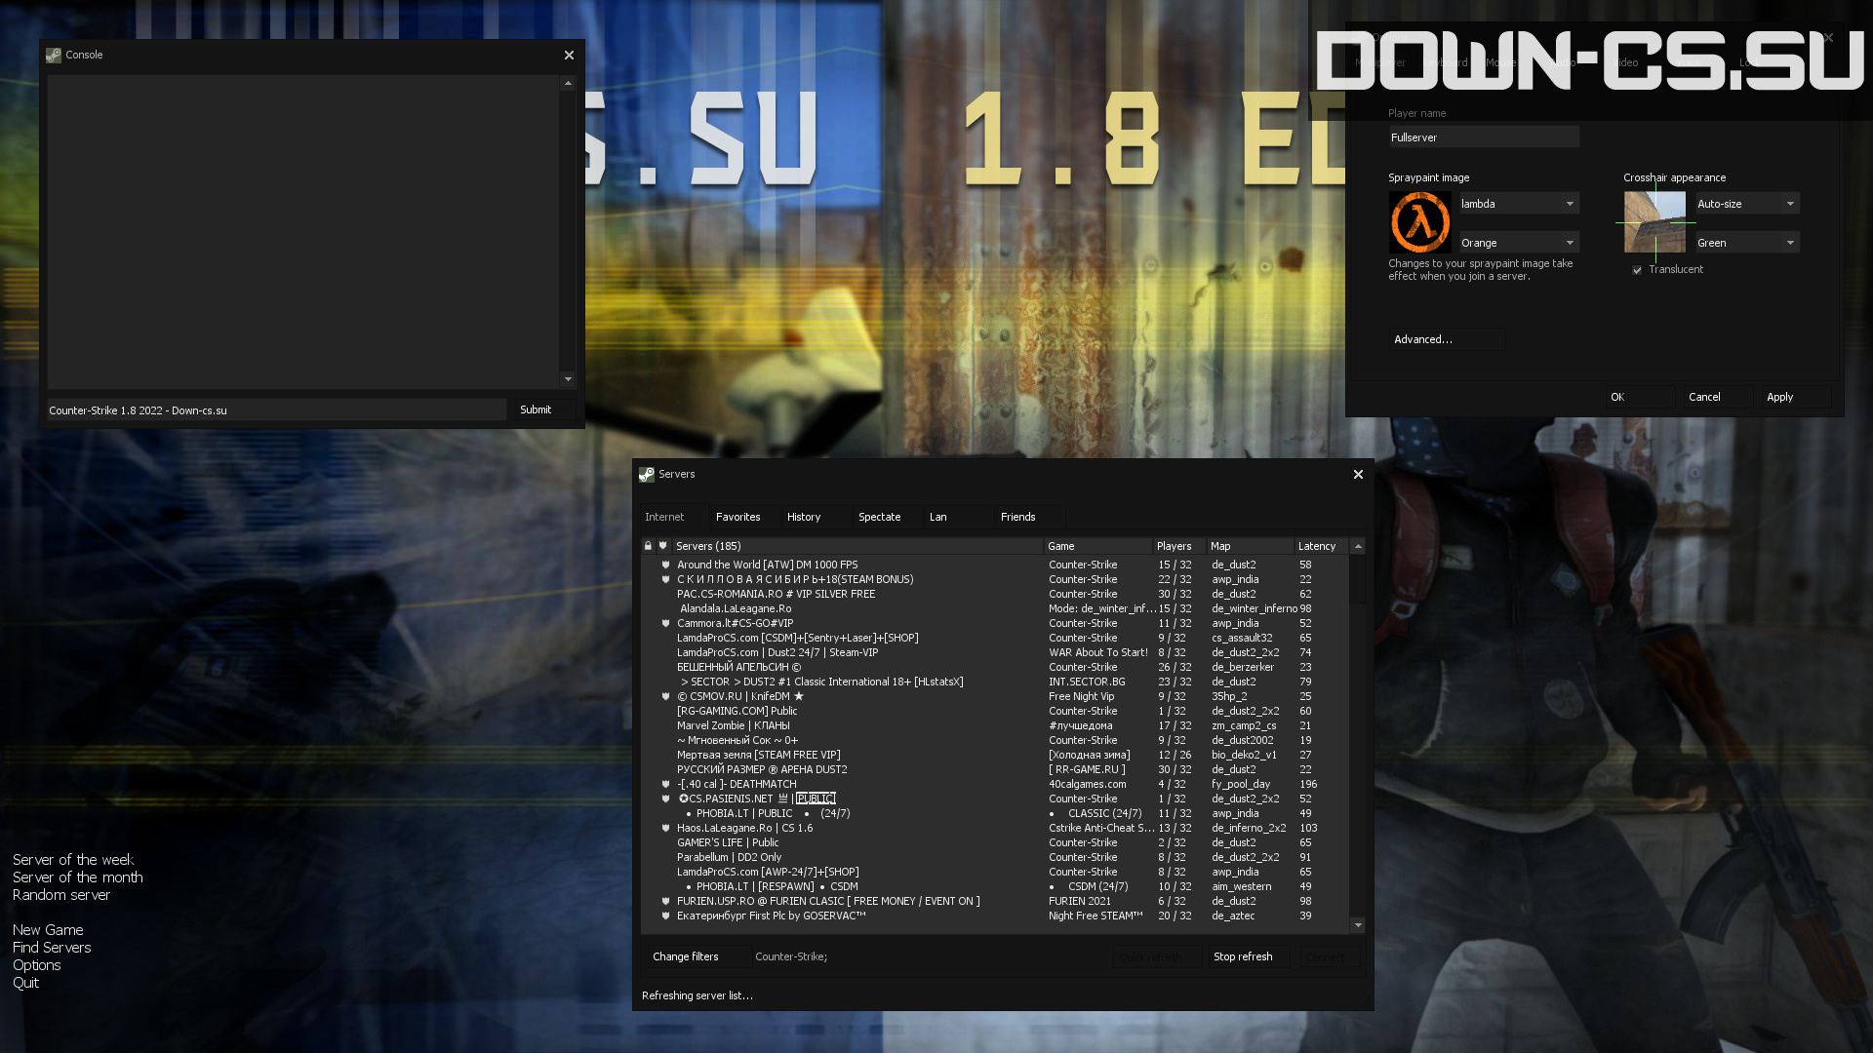Click the Steam icon in Console title

(x=54, y=56)
